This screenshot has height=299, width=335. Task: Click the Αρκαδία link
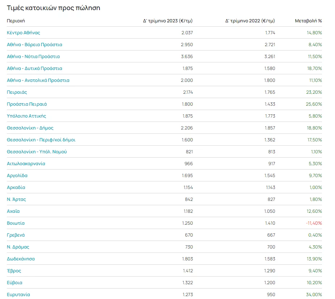tap(16, 188)
